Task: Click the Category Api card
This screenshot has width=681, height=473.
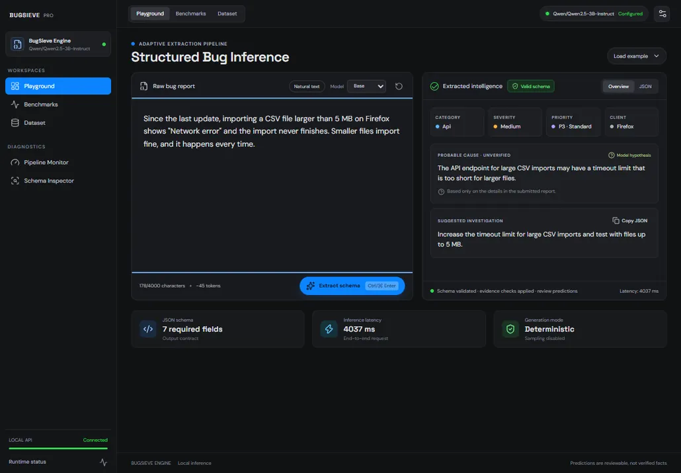Action: click(x=457, y=122)
